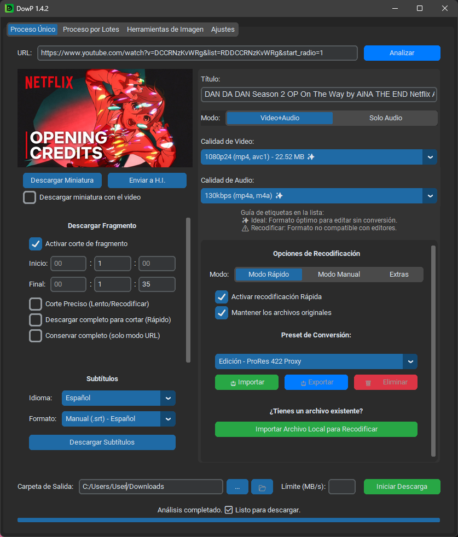Select Solo Audio mode
This screenshot has width=458, height=537.
386,118
